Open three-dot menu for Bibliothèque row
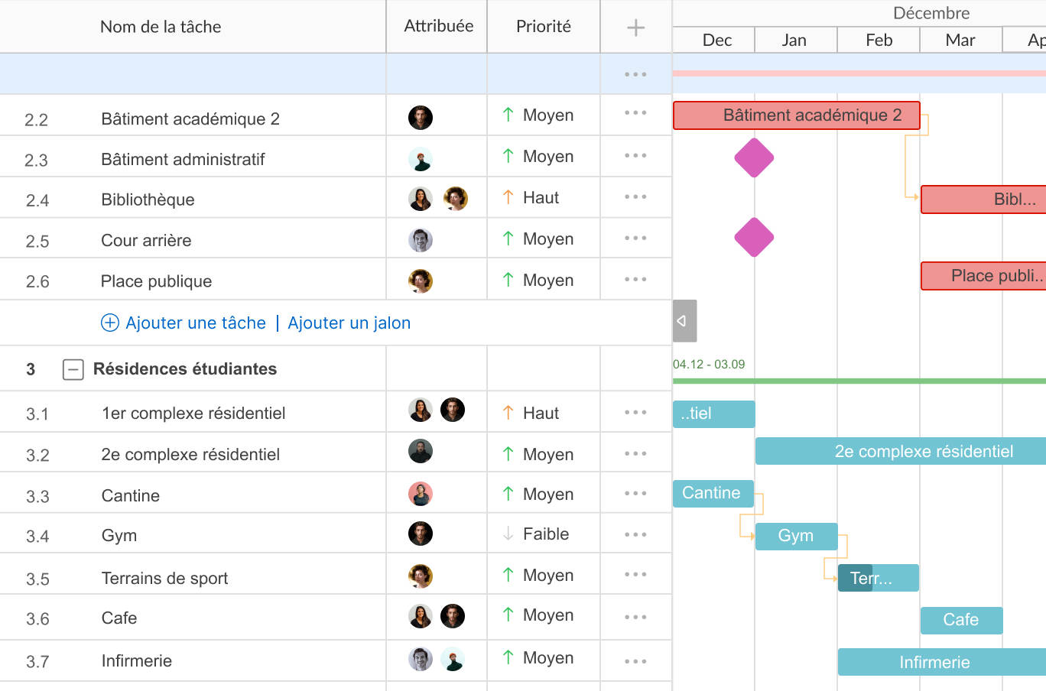The image size is (1046, 691). [635, 197]
